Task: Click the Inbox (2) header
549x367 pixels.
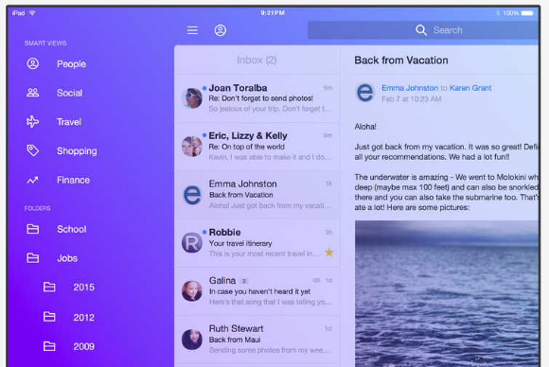Action: coord(257,61)
